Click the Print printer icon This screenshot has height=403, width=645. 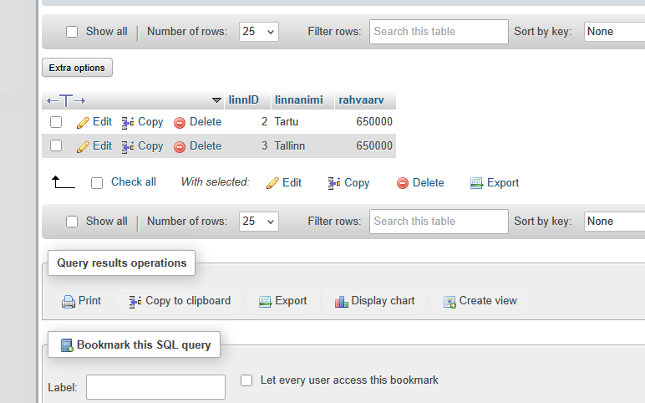(69, 302)
